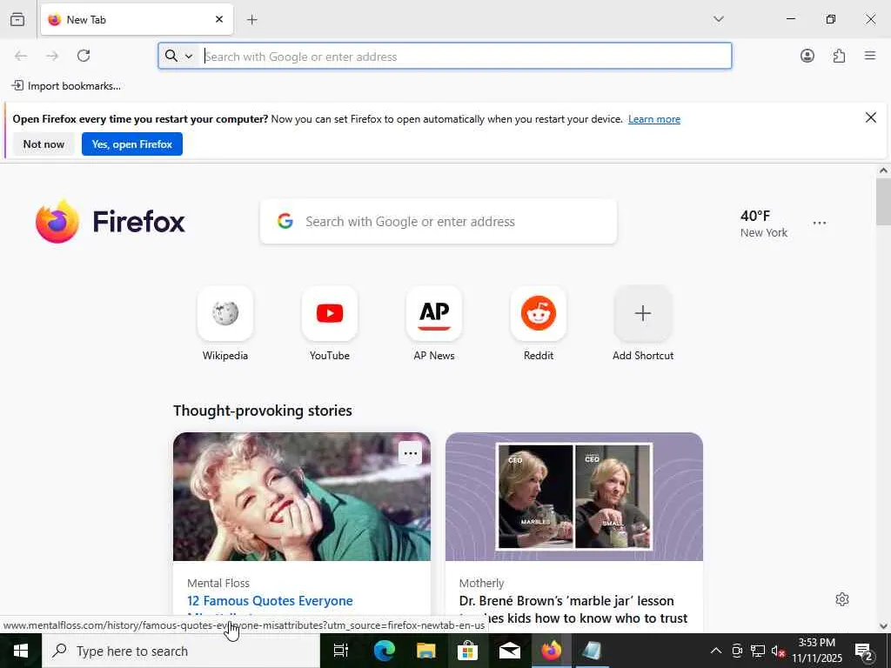Dismiss the startup notification bar
Screen dimensions: 891x668
(x=870, y=117)
